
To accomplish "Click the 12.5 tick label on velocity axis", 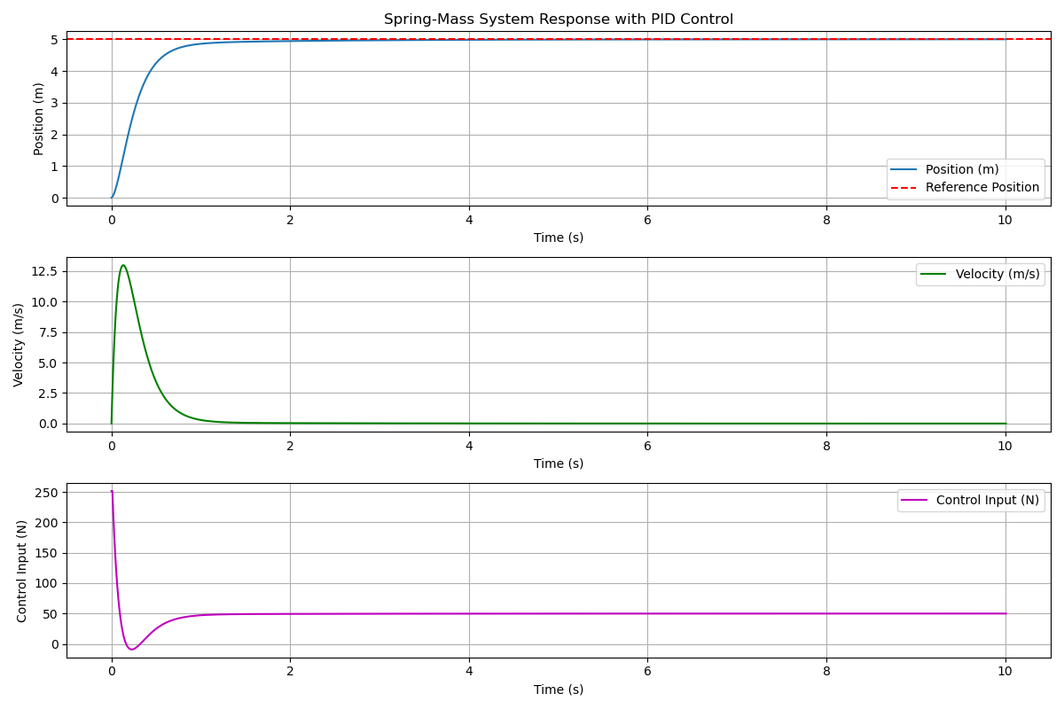I will click(x=43, y=271).
